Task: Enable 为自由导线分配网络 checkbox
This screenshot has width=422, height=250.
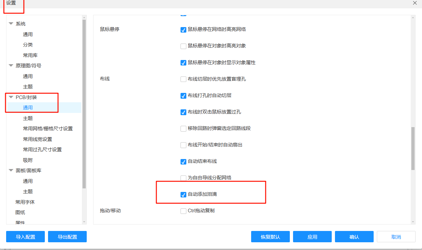Action: click(183, 178)
